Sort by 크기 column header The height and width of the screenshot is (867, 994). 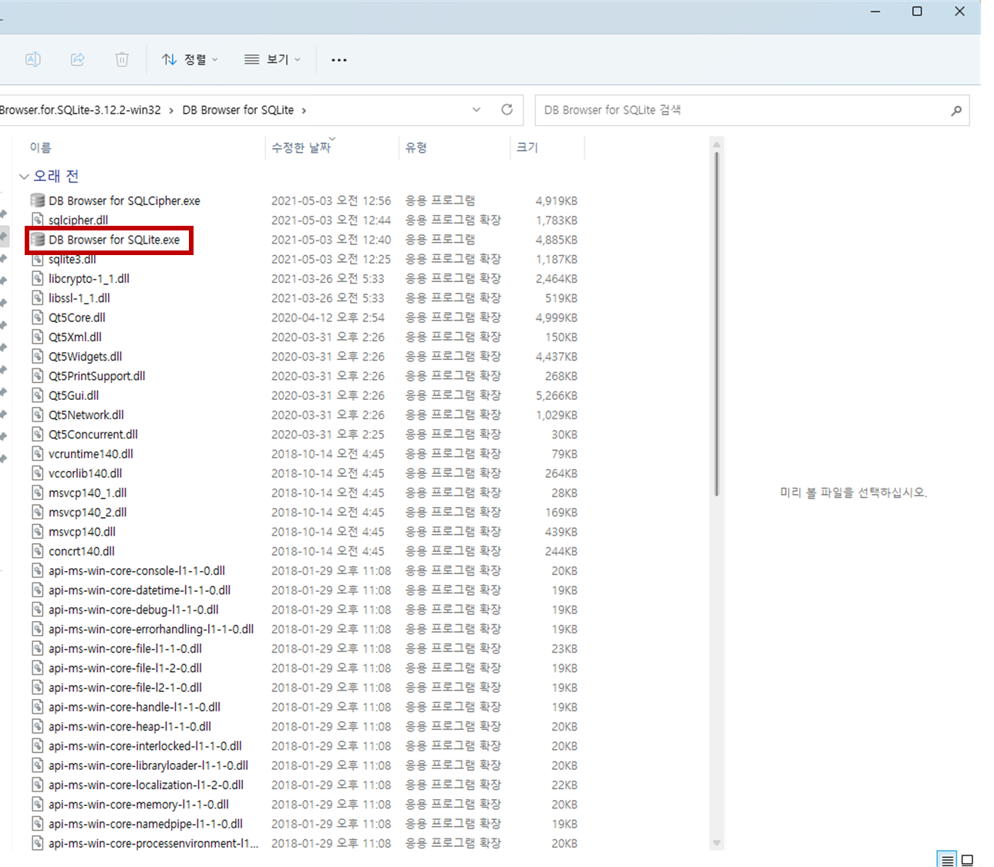527,147
